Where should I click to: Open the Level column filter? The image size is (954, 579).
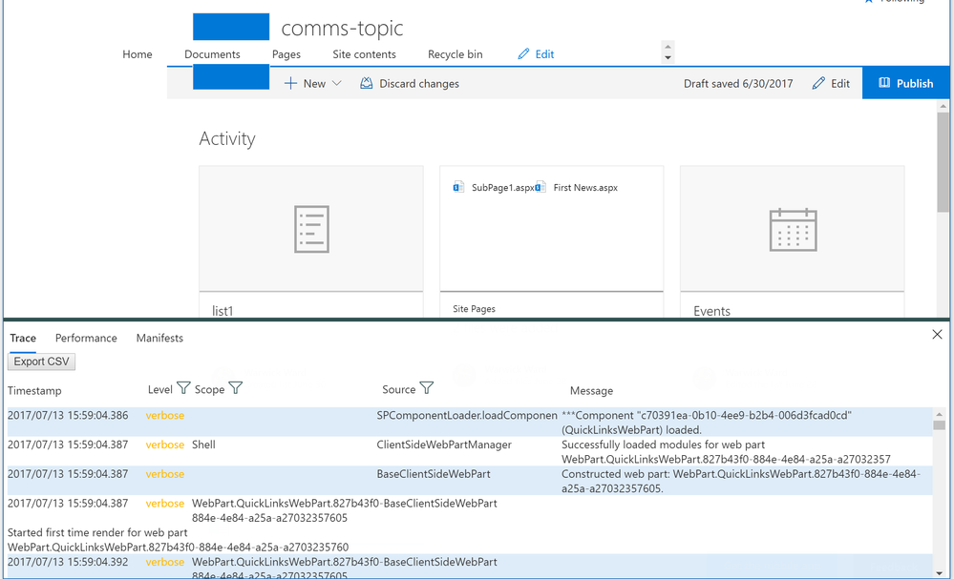point(183,387)
